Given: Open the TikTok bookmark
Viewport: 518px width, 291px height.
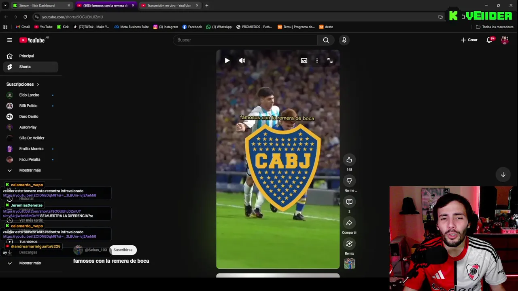Looking at the screenshot, I should tap(91, 27).
